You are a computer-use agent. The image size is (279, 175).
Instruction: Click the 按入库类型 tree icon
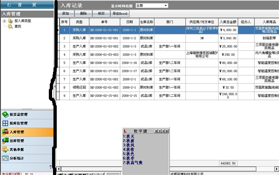pos(11,21)
